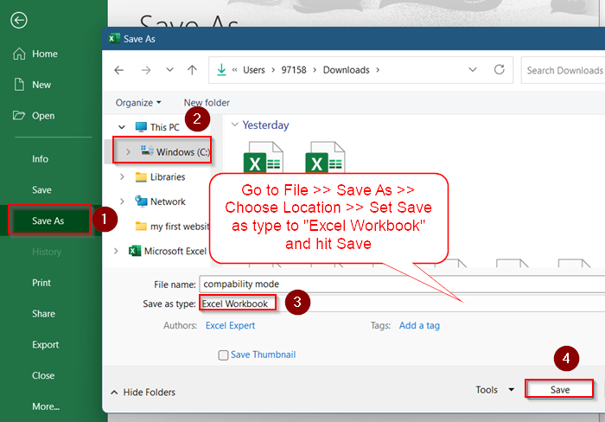Select the first Excel file thumbnail
Image resolution: width=605 pixels, height=422 pixels.
(x=263, y=157)
